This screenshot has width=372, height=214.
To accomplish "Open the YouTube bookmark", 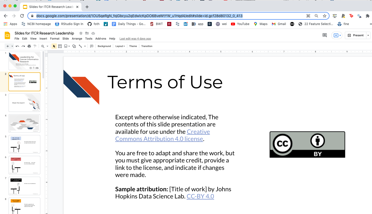I will [x=240, y=24].
